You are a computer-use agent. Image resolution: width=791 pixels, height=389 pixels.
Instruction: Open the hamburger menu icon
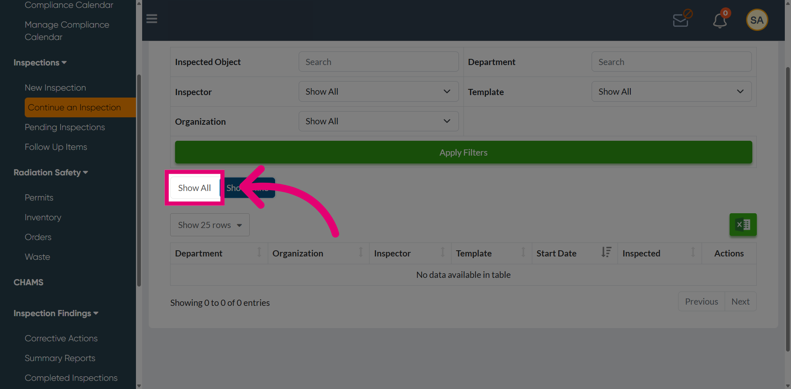(x=152, y=19)
